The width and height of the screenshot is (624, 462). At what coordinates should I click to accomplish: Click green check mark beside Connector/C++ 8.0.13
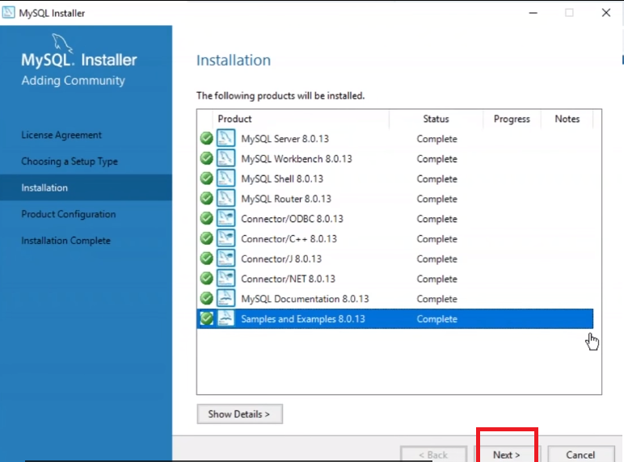207,239
